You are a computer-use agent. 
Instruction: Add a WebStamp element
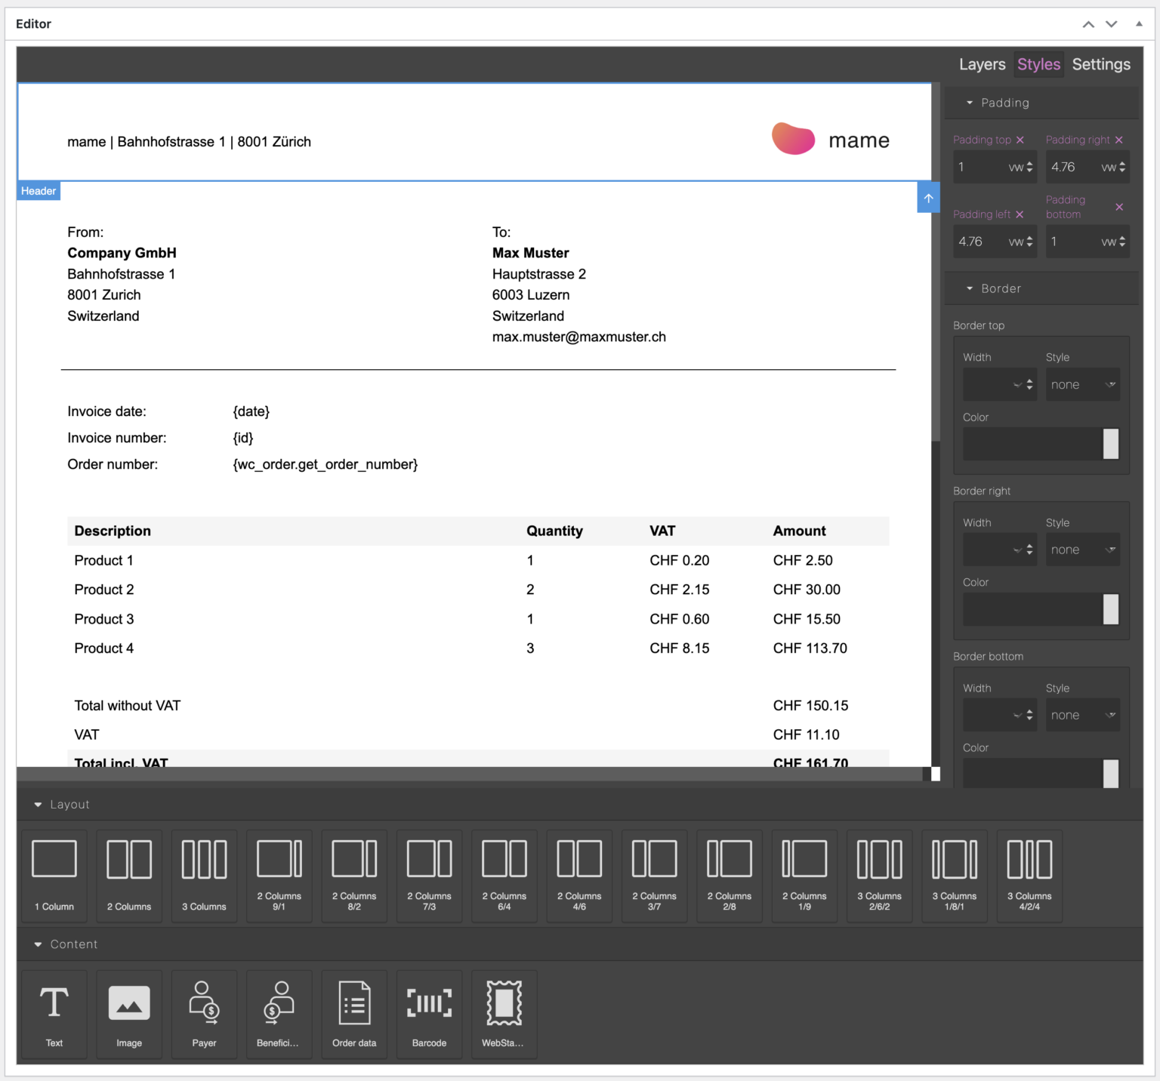point(504,1014)
